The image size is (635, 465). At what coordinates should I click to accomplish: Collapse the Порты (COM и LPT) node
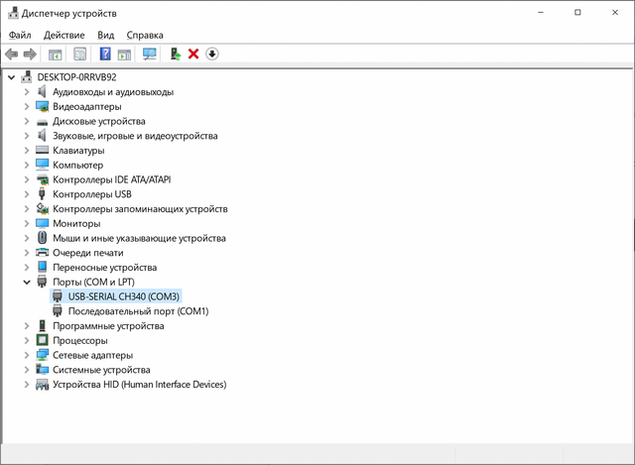point(27,283)
